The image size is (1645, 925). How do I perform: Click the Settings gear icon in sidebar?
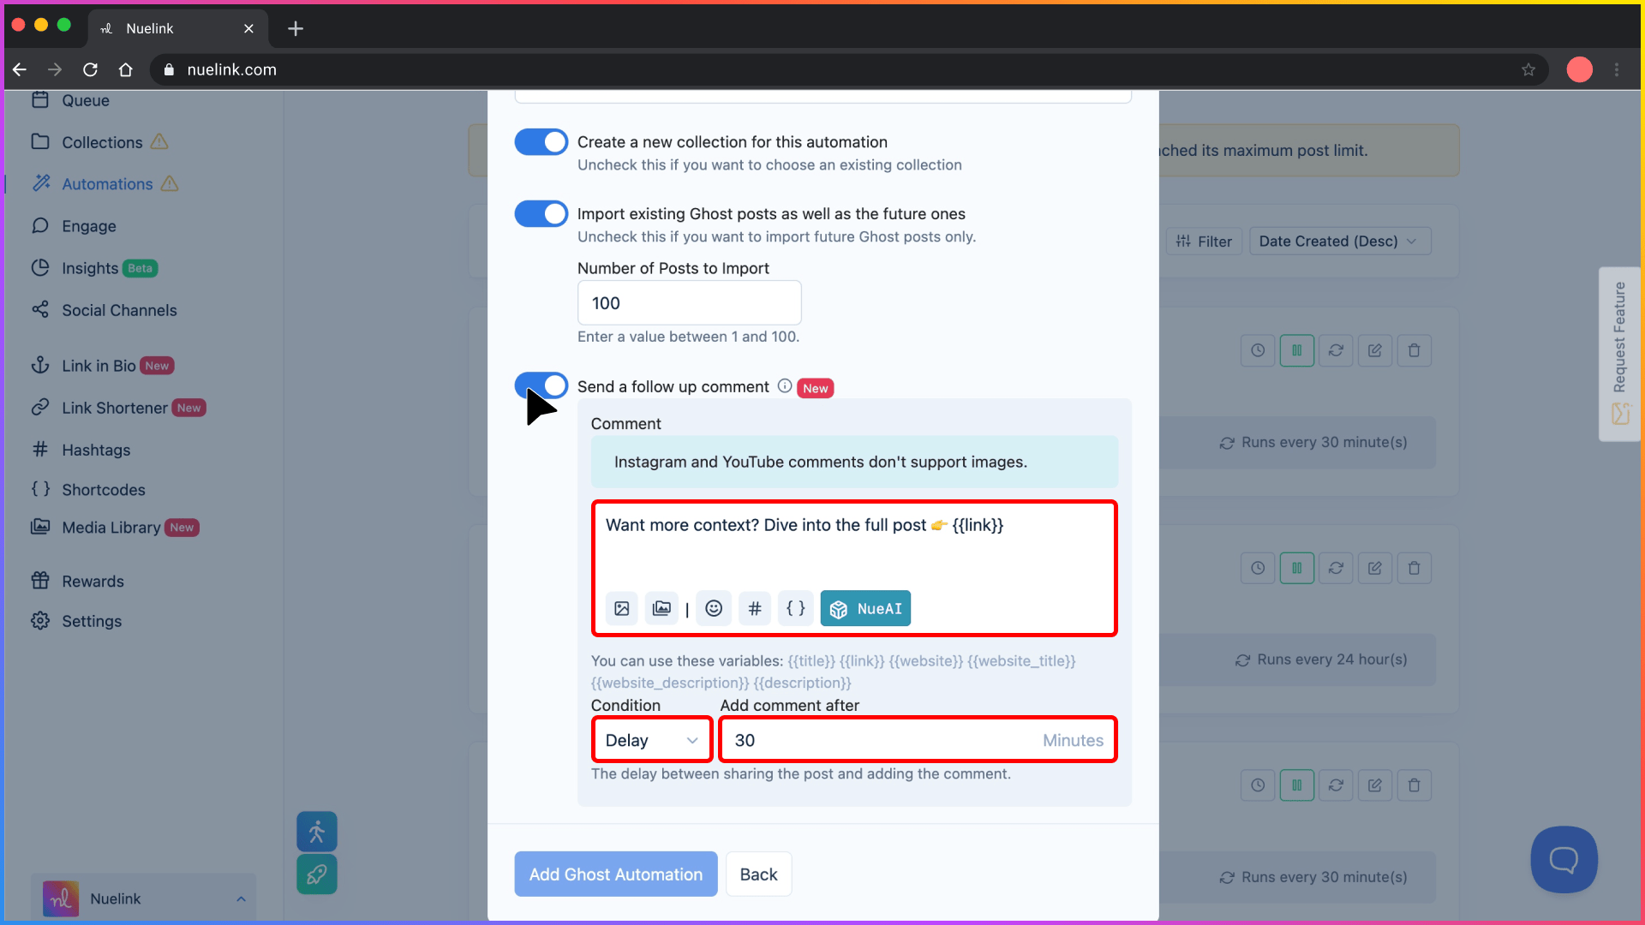[40, 621]
